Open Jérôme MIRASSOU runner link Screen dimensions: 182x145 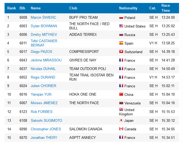pos(46,60)
